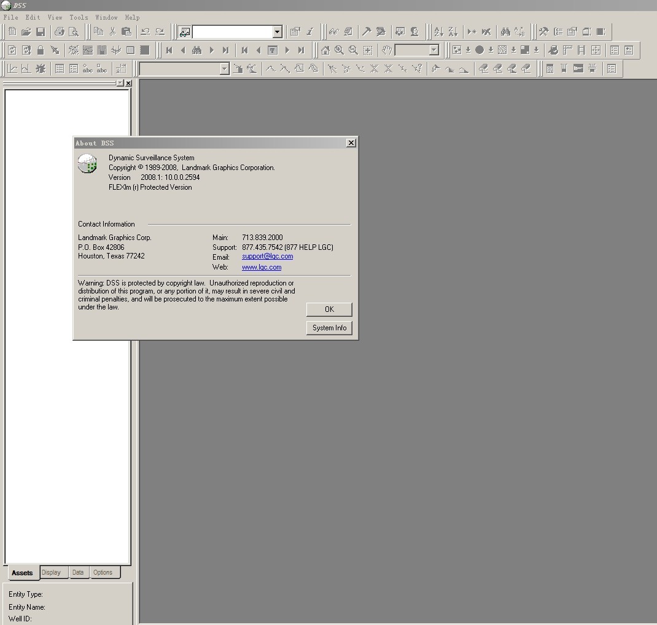657x625 pixels.
Task: Click the Print toolbar icon
Action: click(x=60, y=32)
